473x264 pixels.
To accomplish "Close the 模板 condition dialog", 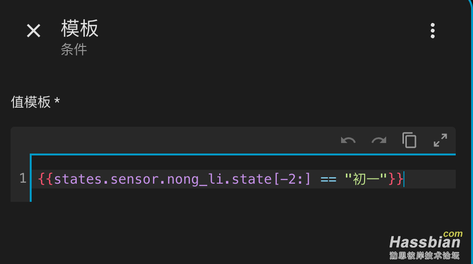I will [34, 31].
